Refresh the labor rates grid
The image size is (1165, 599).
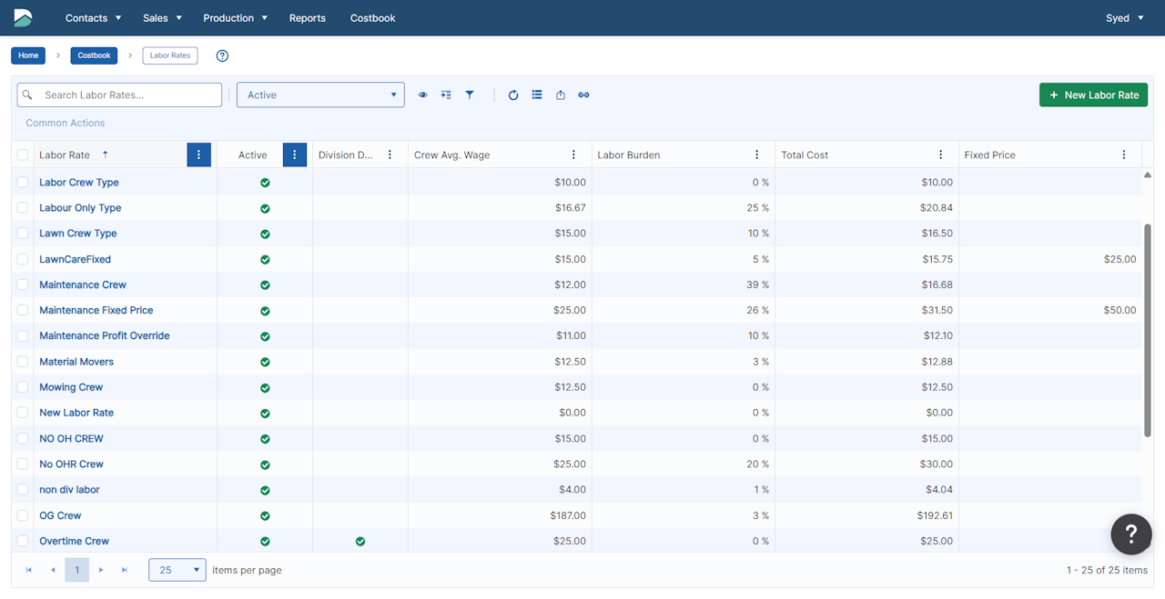click(x=513, y=95)
